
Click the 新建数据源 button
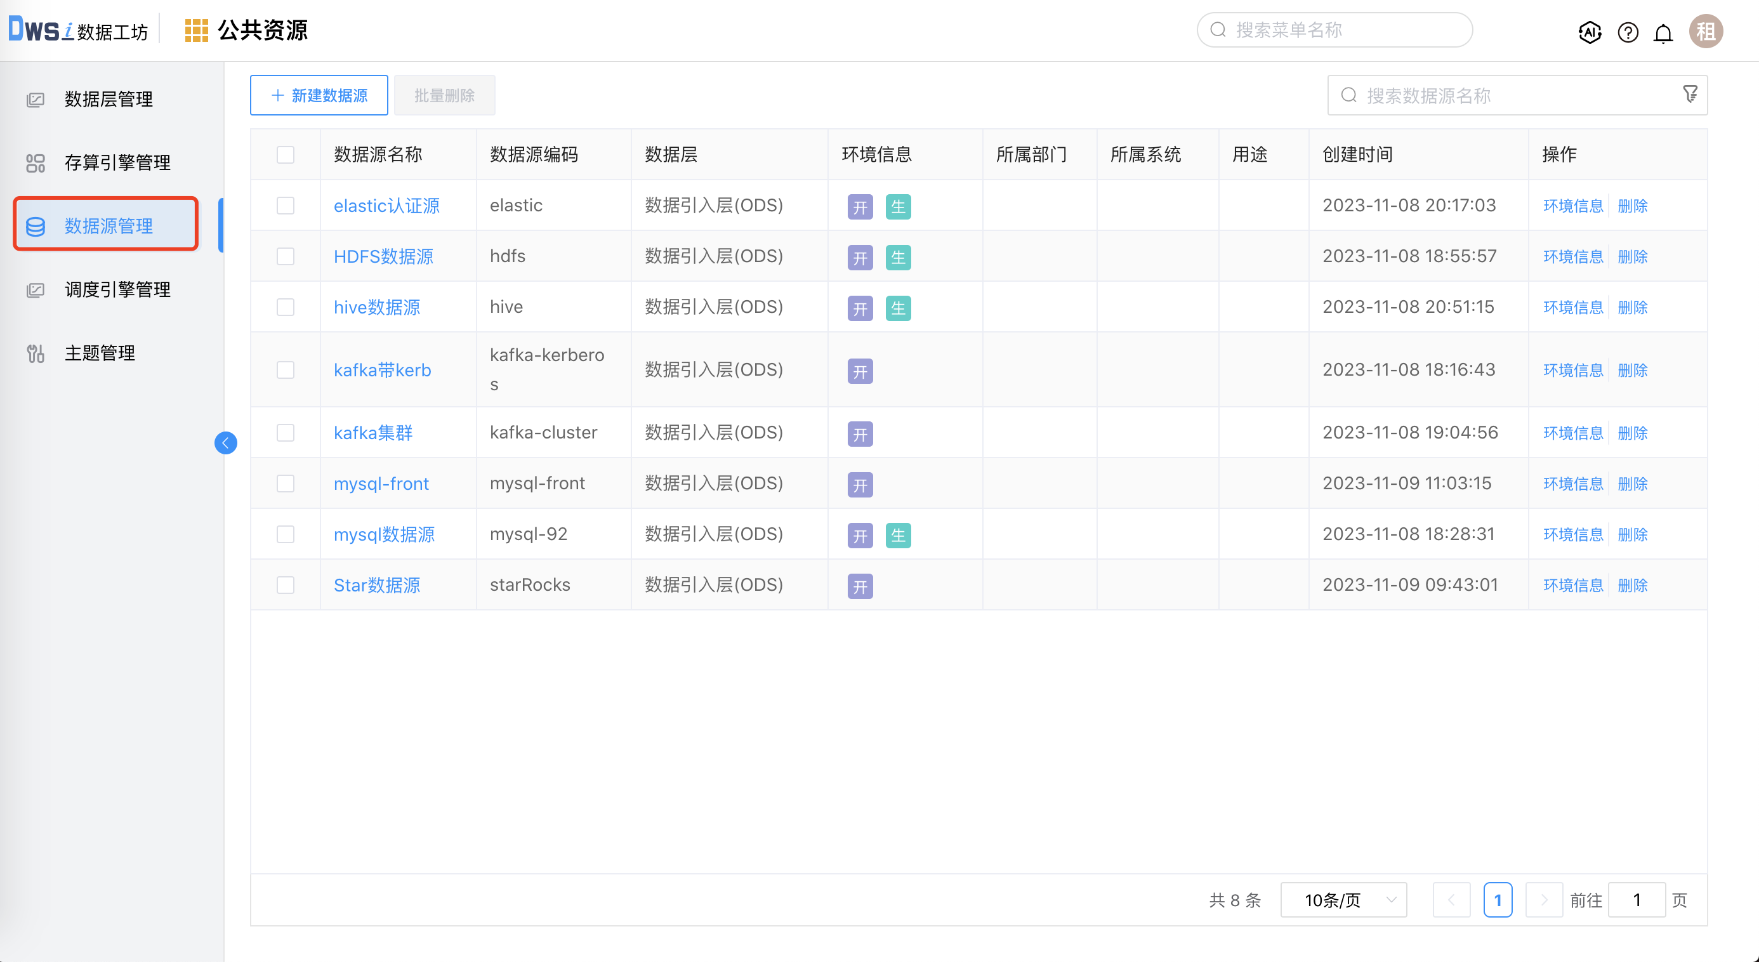(318, 95)
